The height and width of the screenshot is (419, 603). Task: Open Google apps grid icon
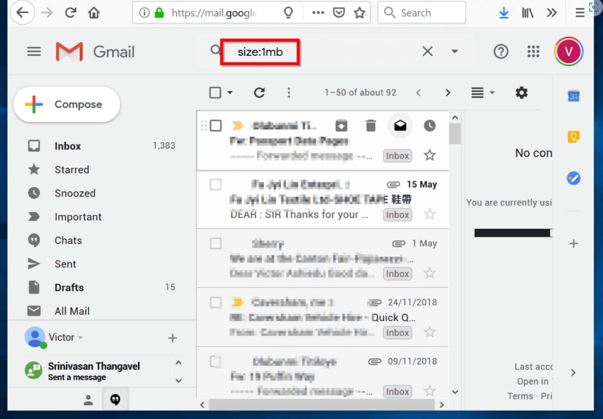533,51
